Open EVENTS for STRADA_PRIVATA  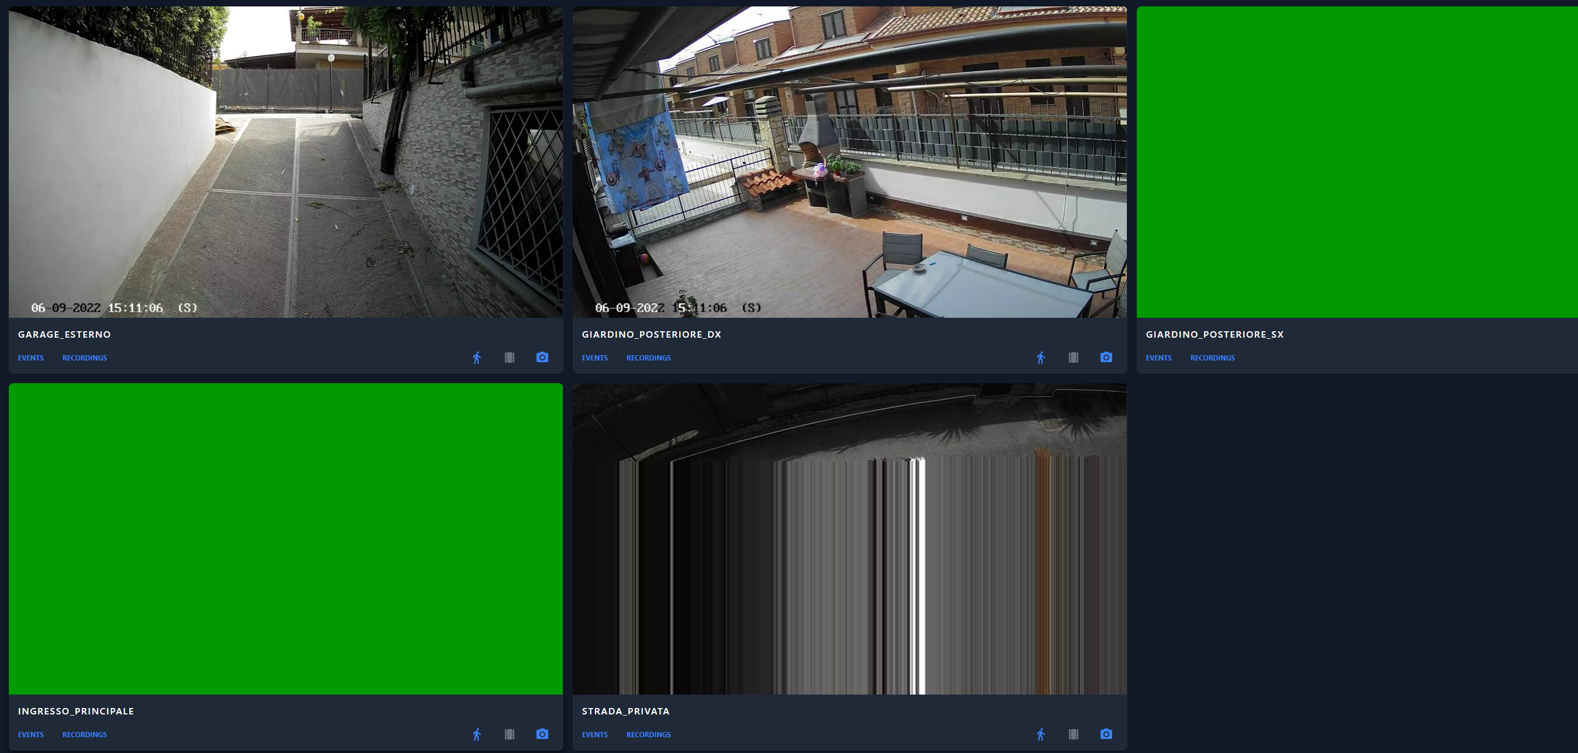[x=594, y=735]
